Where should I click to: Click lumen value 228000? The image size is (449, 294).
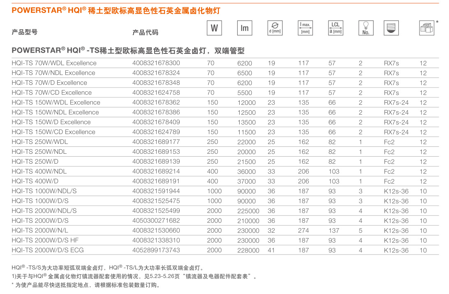point(248,250)
